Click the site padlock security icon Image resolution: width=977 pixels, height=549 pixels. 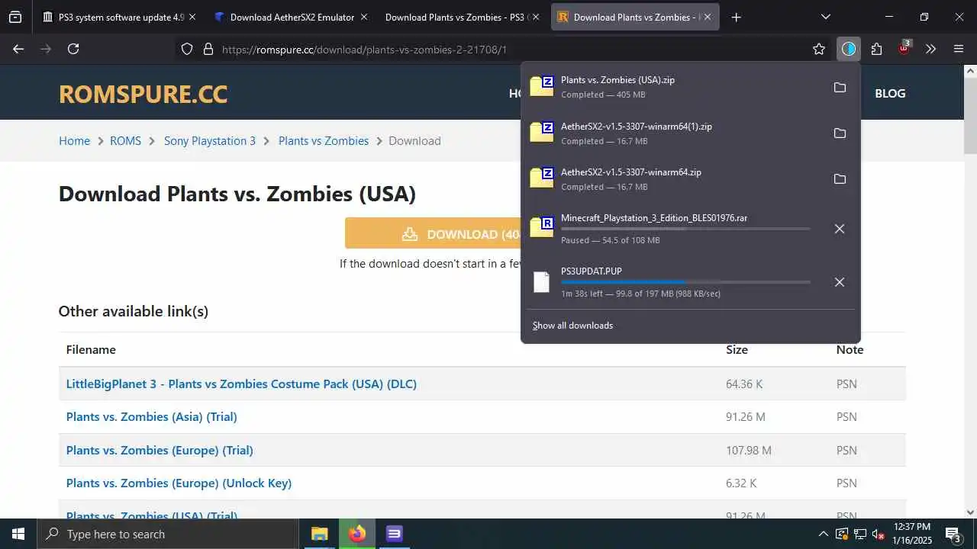click(208, 49)
